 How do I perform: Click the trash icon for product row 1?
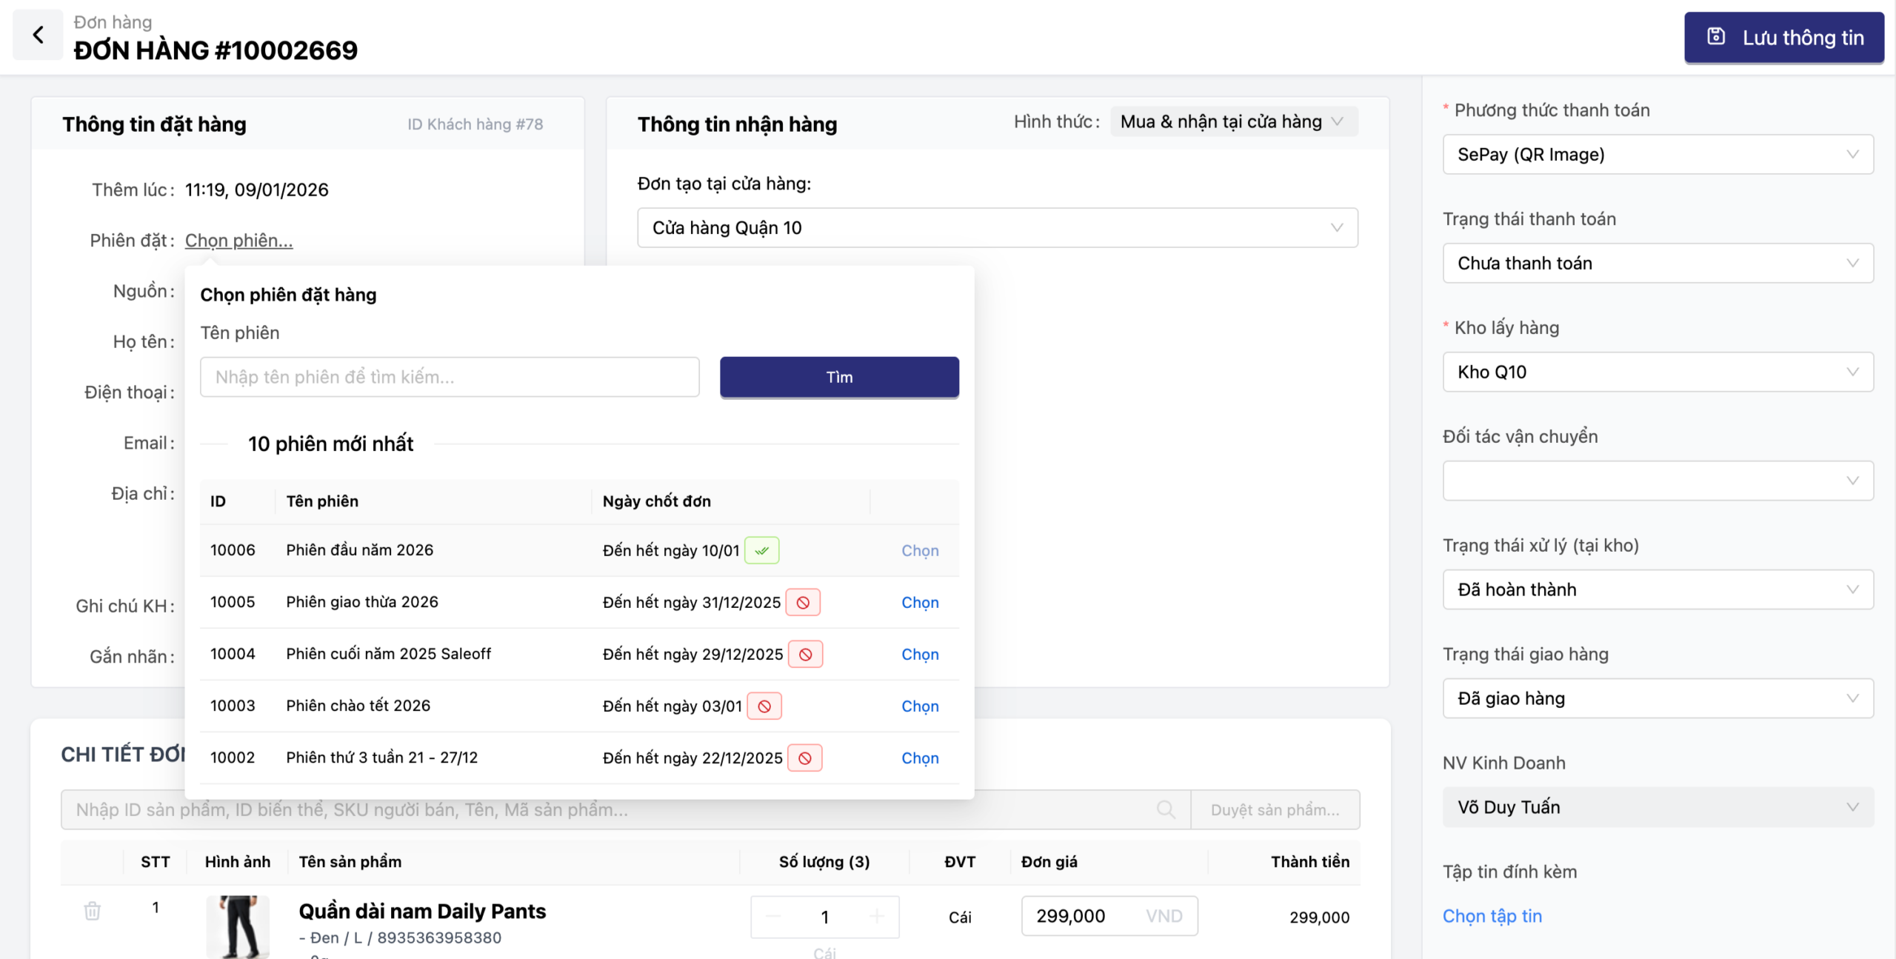[x=92, y=910]
